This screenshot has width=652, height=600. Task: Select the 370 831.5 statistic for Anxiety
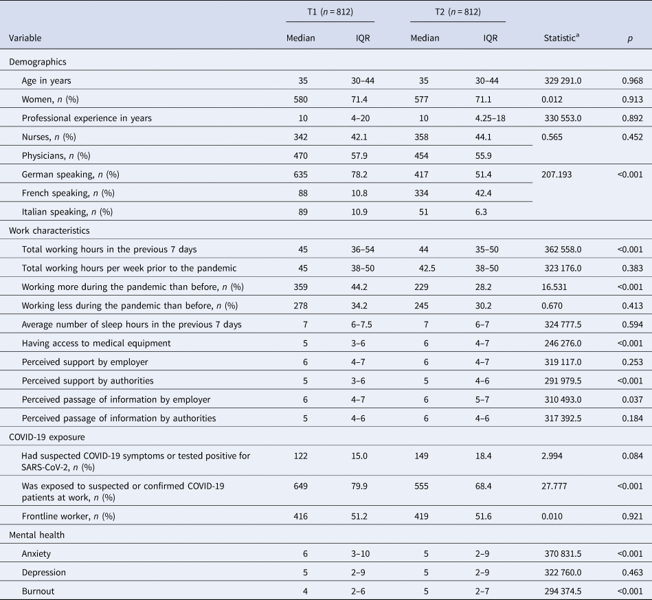[x=562, y=553]
